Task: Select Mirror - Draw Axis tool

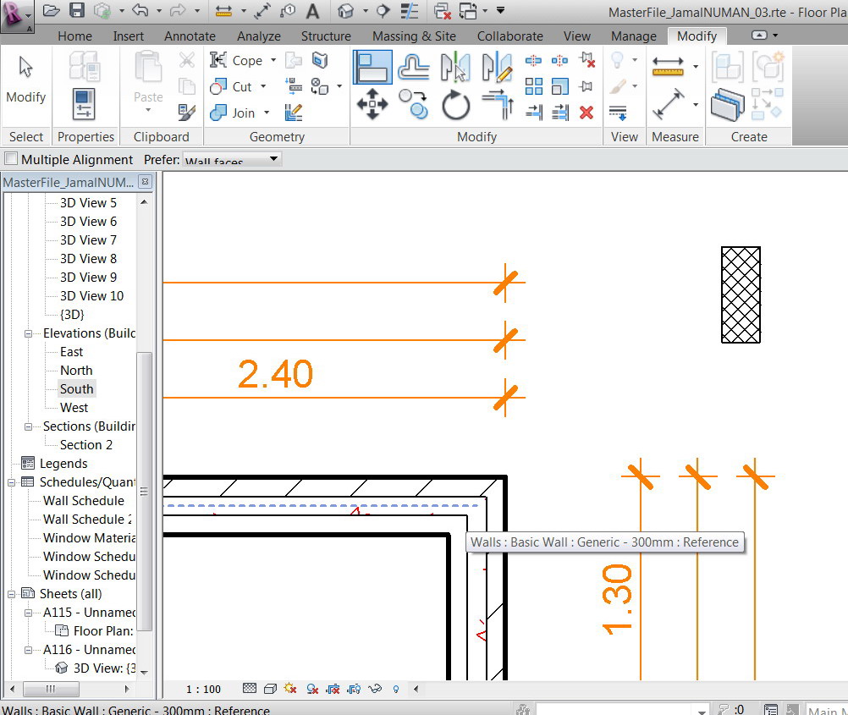Action: 497,67
